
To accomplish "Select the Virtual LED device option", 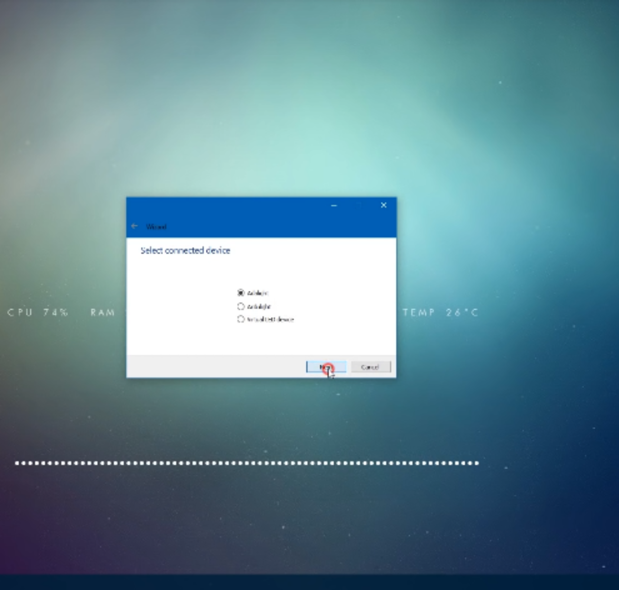I will click(x=241, y=319).
